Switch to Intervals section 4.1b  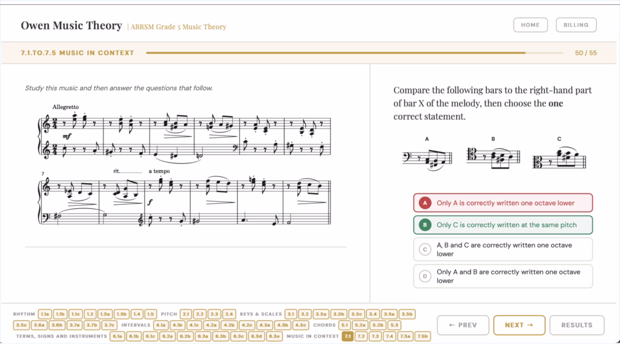tap(177, 325)
